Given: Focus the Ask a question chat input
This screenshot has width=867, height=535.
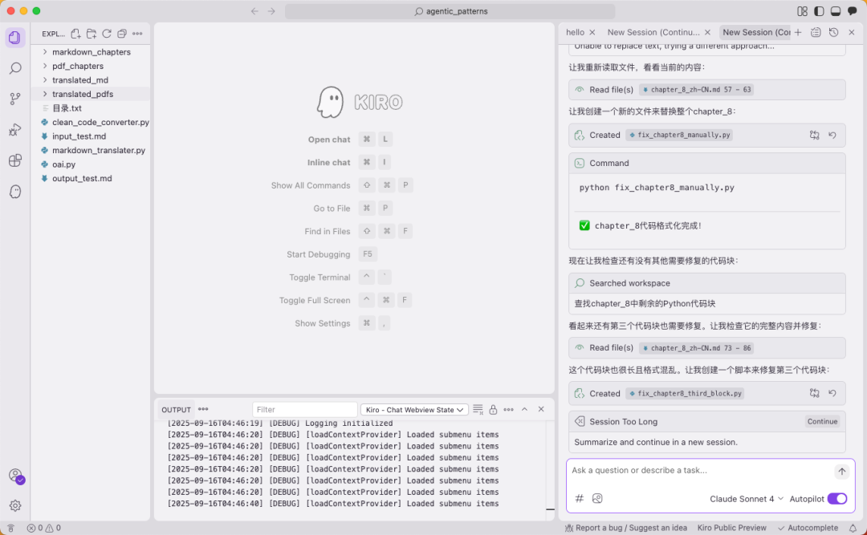Looking at the screenshot, I should click(699, 471).
